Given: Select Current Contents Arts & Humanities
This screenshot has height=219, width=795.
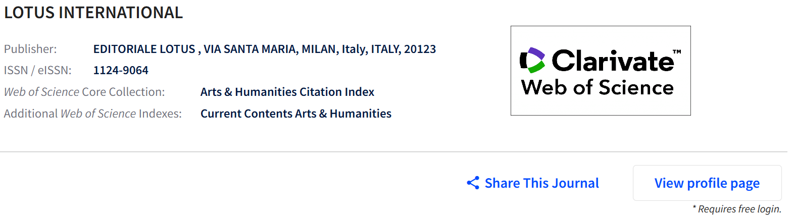Looking at the screenshot, I should [x=295, y=114].
